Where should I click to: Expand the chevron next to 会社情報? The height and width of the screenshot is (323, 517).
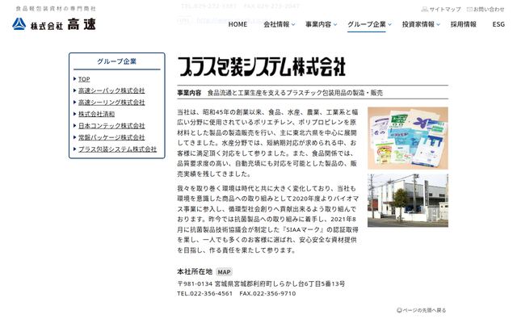tap(293, 25)
